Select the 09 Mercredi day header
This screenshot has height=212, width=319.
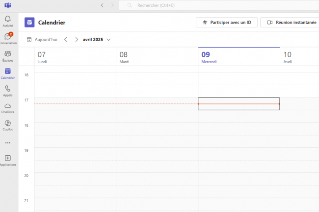239,57
